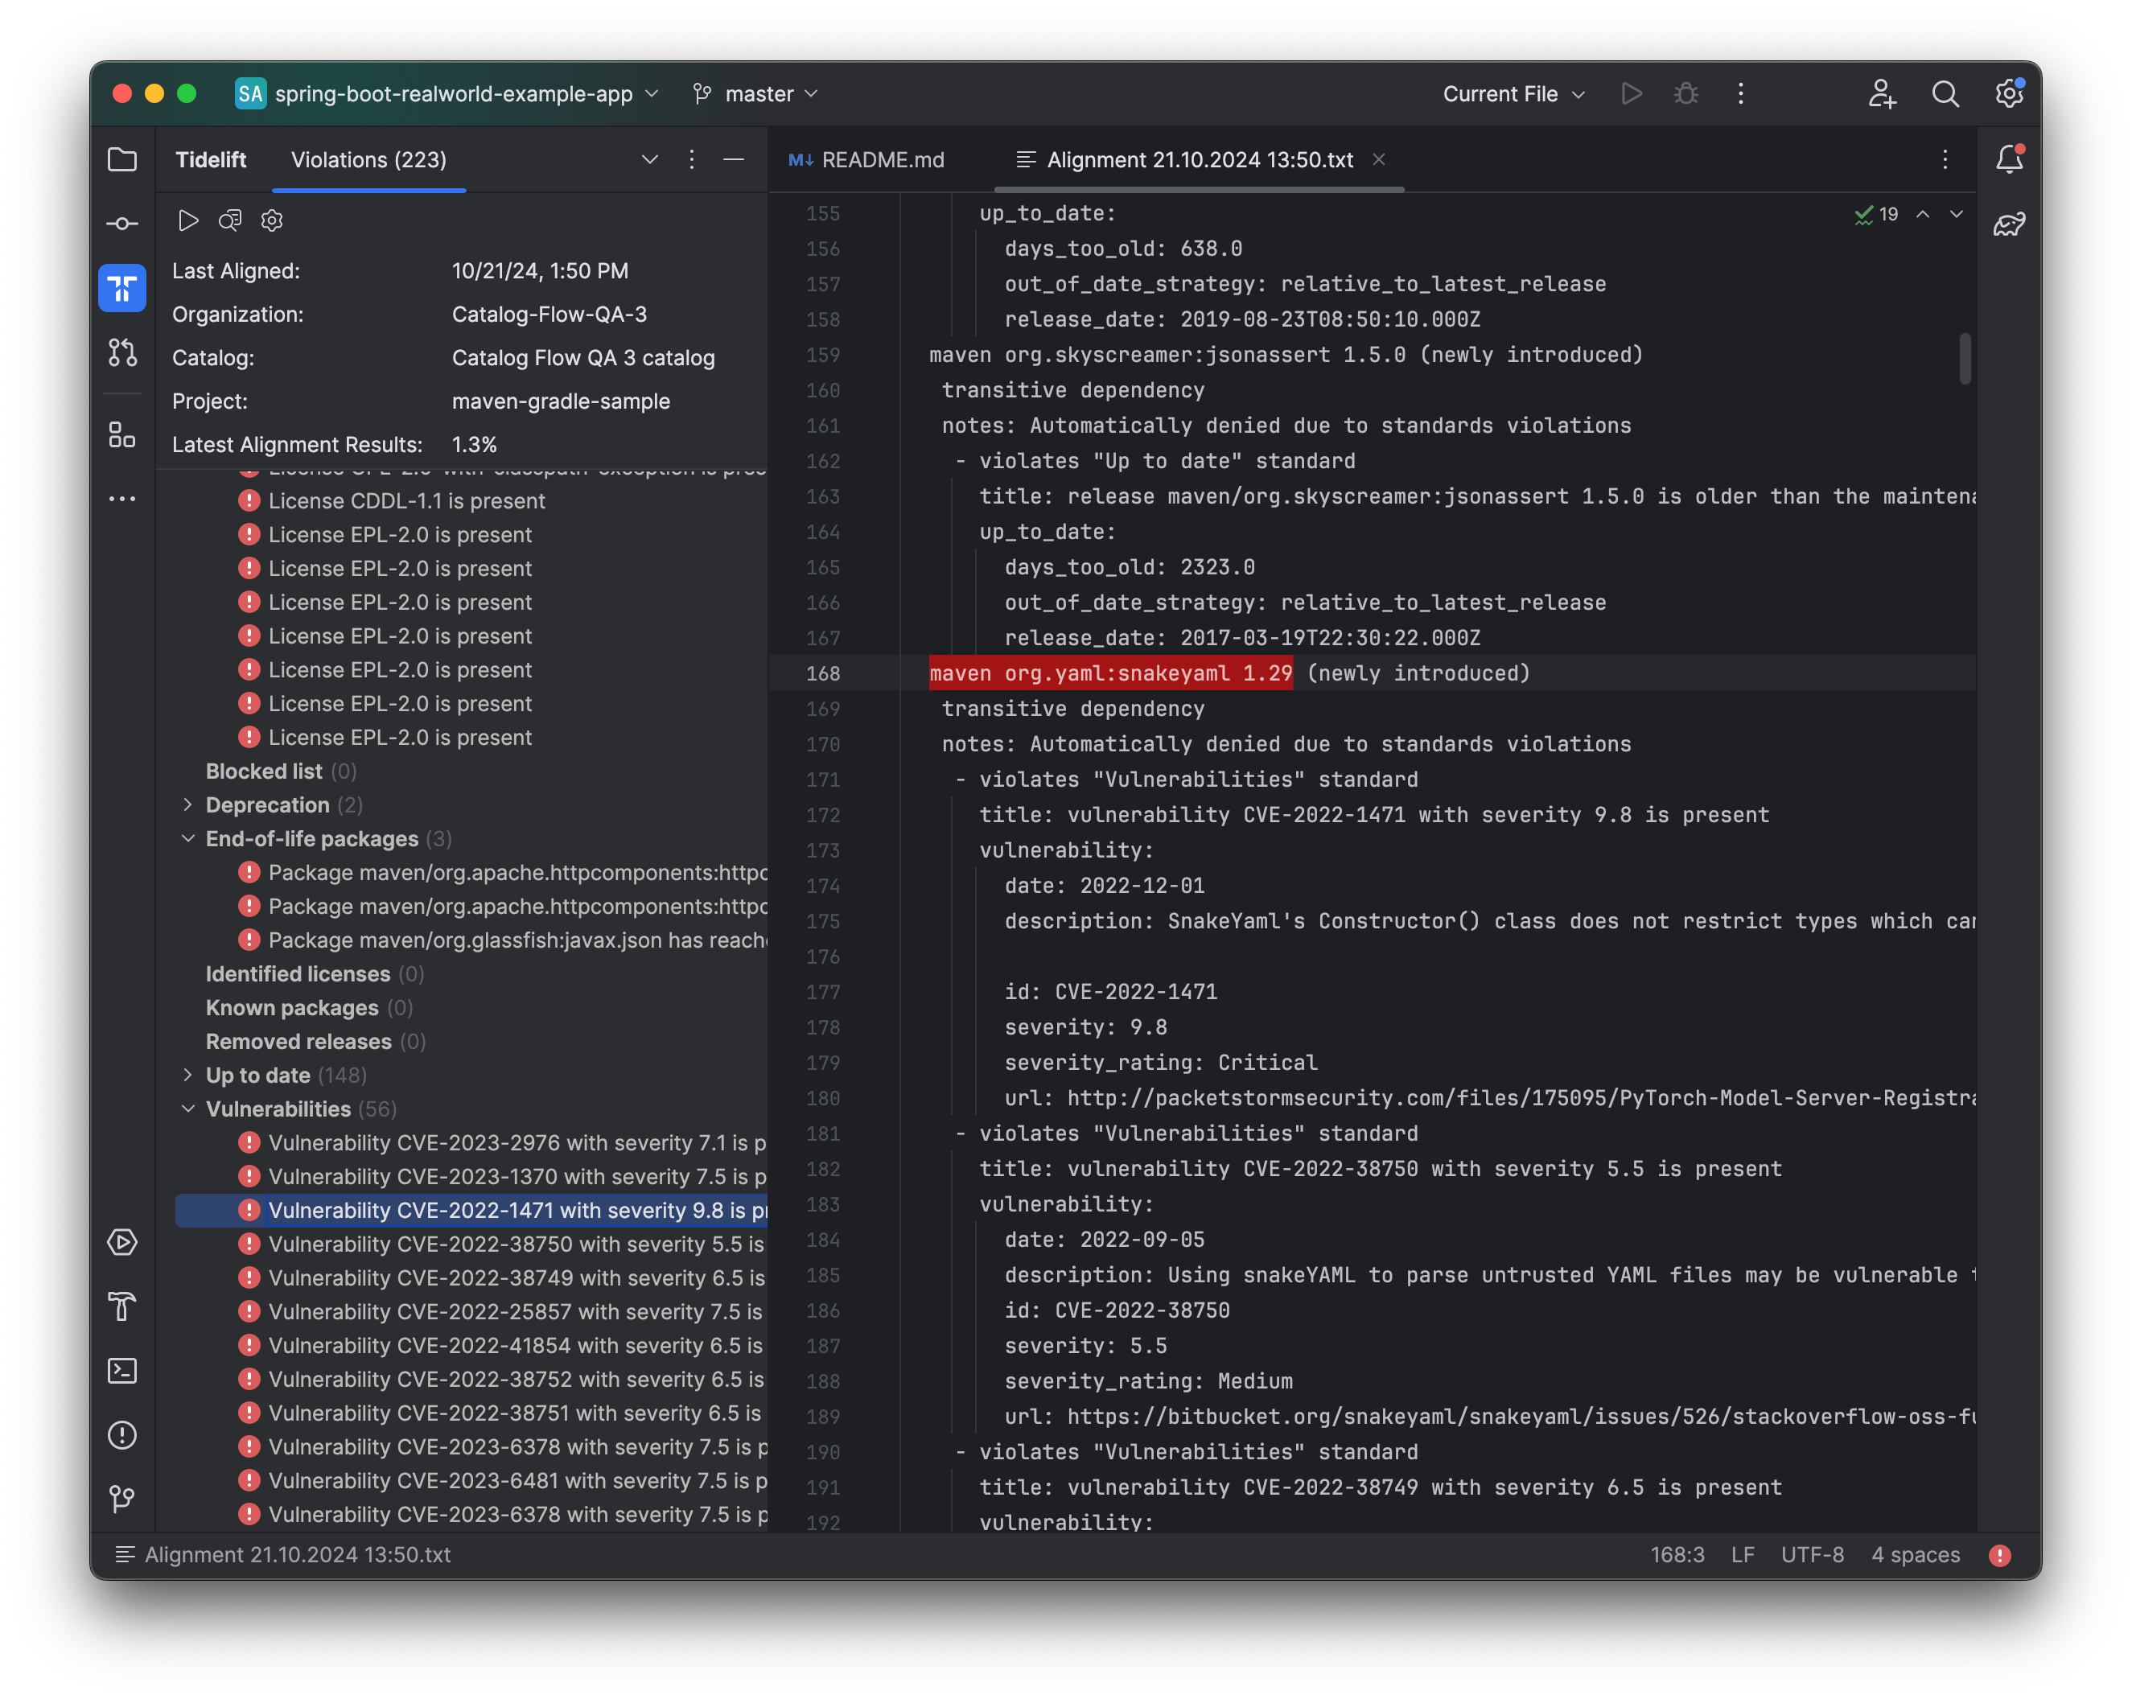This screenshot has height=1699, width=2132.
Task: Open editor tab options menu
Action: [x=1945, y=159]
